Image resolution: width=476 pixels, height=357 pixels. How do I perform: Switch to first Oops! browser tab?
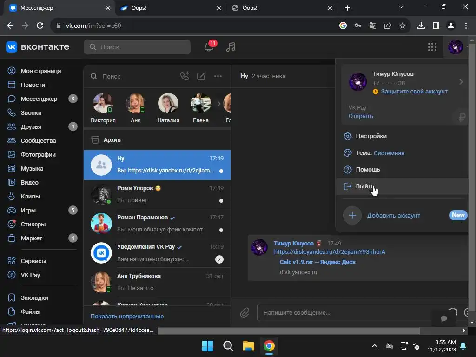tap(171, 8)
